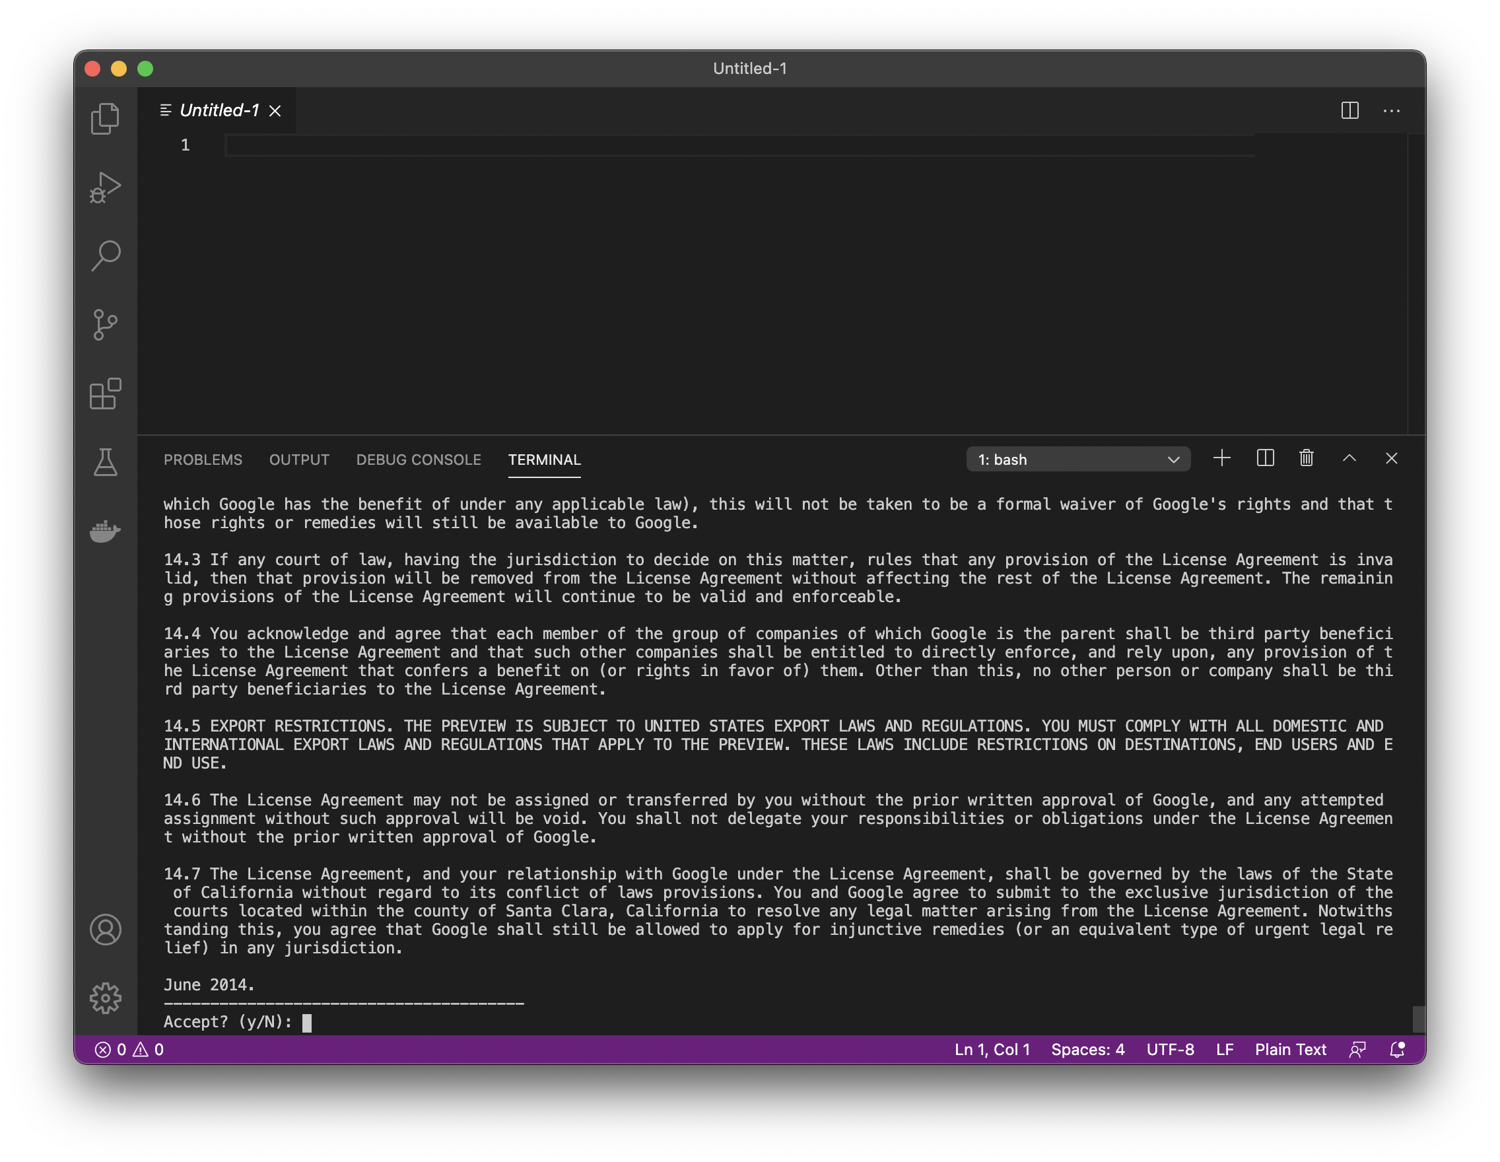Change indentation via Spaces: 4

(x=1088, y=1049)
